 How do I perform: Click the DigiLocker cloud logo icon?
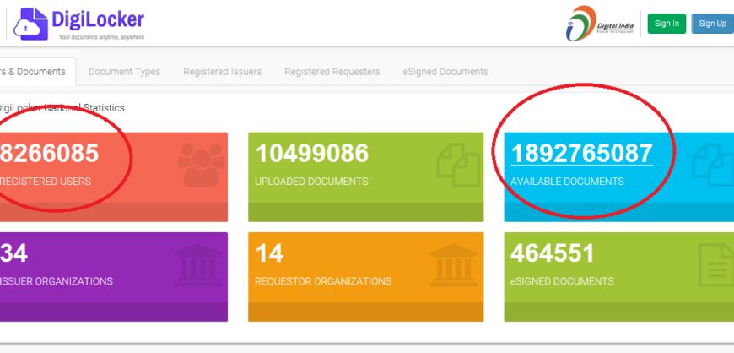[x=31, y=24]
